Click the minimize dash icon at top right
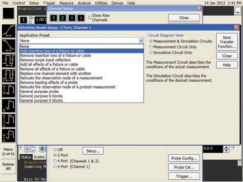Image resolution: width=243 pixels, height=182 pixels. (x=238, y=11)
